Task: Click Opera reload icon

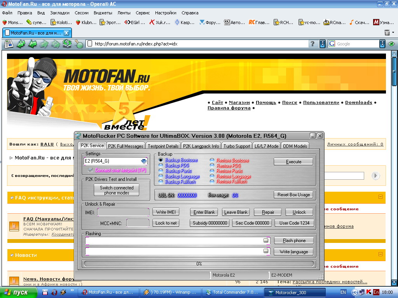Action: pyautogui.click(x=67, y=43)
